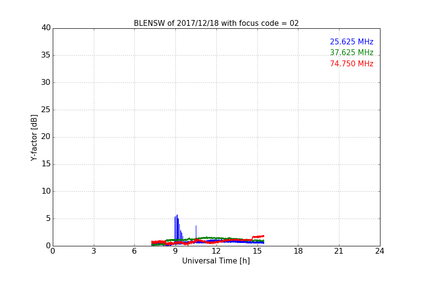Select the green '37.625 MHz' legend label

(x=352, y=52)
